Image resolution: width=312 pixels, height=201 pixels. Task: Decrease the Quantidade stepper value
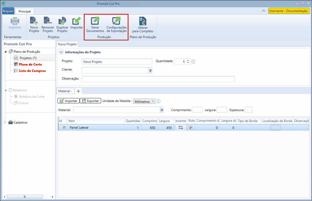[188, 63]
